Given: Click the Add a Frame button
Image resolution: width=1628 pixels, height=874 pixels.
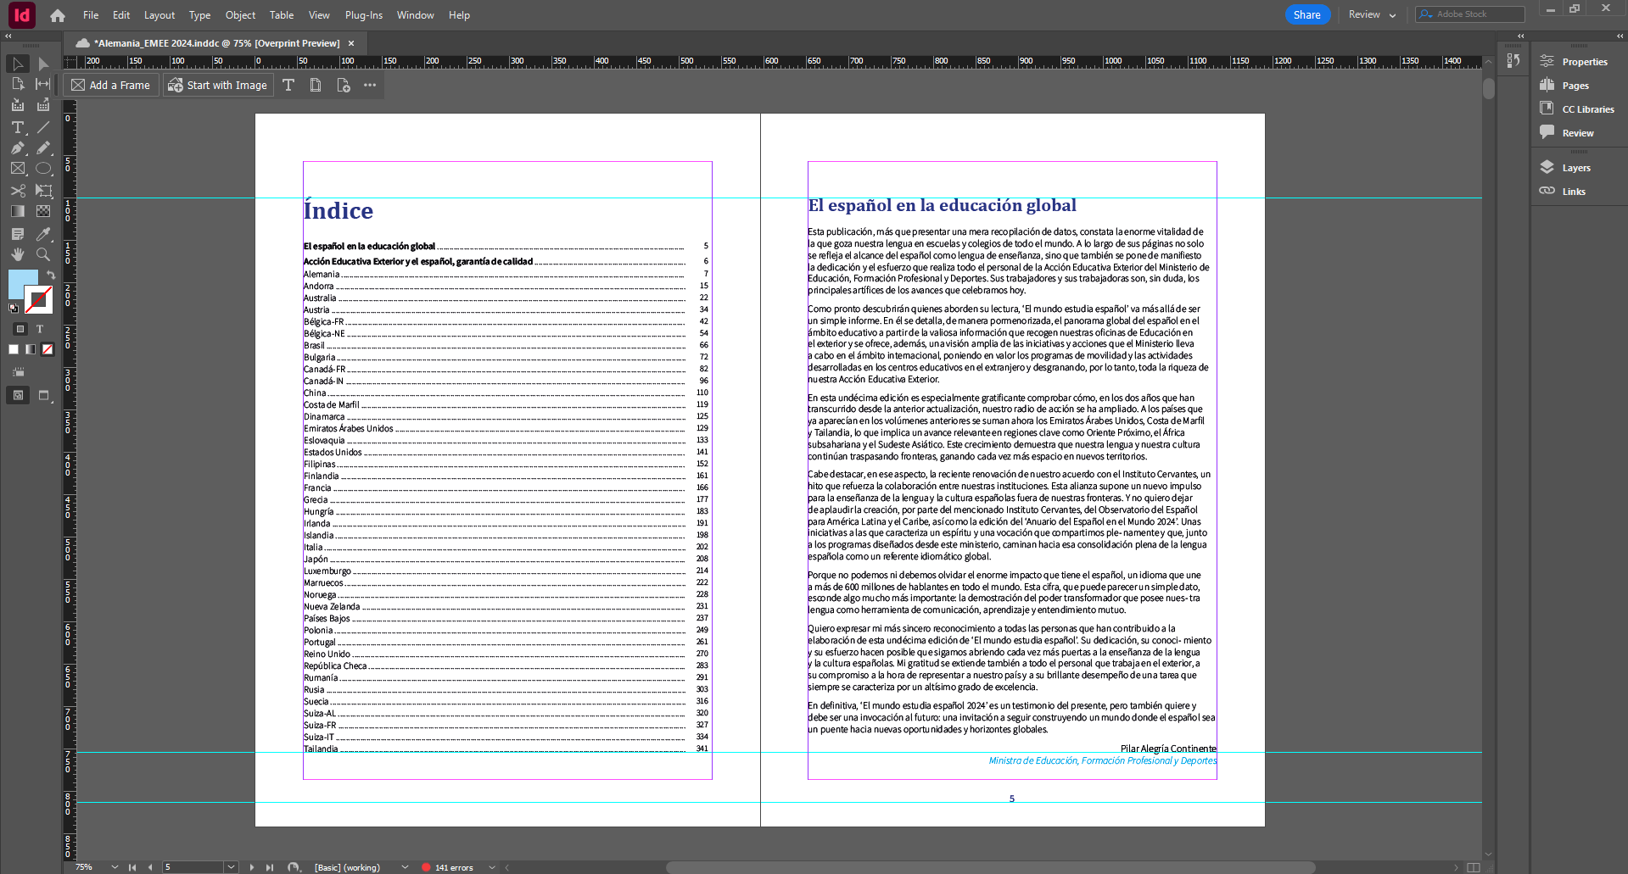Looking at the screenshot, I should [111, 85].
